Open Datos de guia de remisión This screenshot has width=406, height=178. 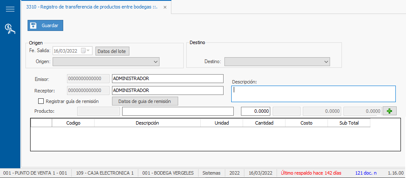click(145, 101)
